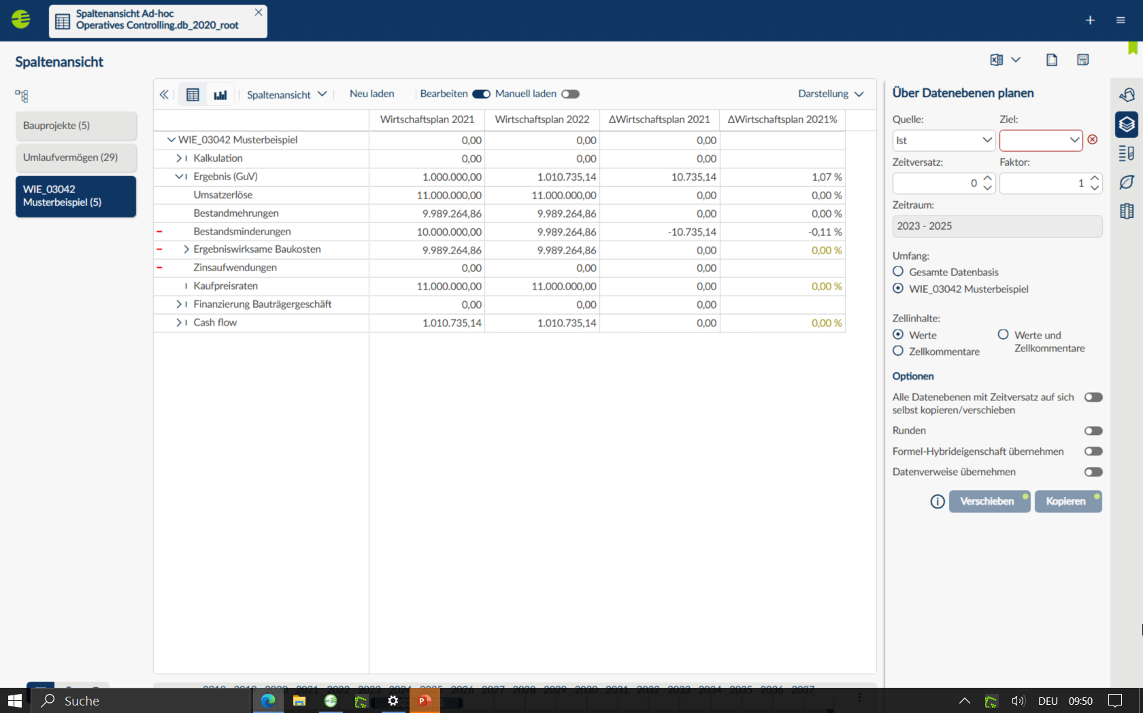This screenshot has height=713, width=1143.
Task: Click the save diskette icon
Action: click(1083, 60)
